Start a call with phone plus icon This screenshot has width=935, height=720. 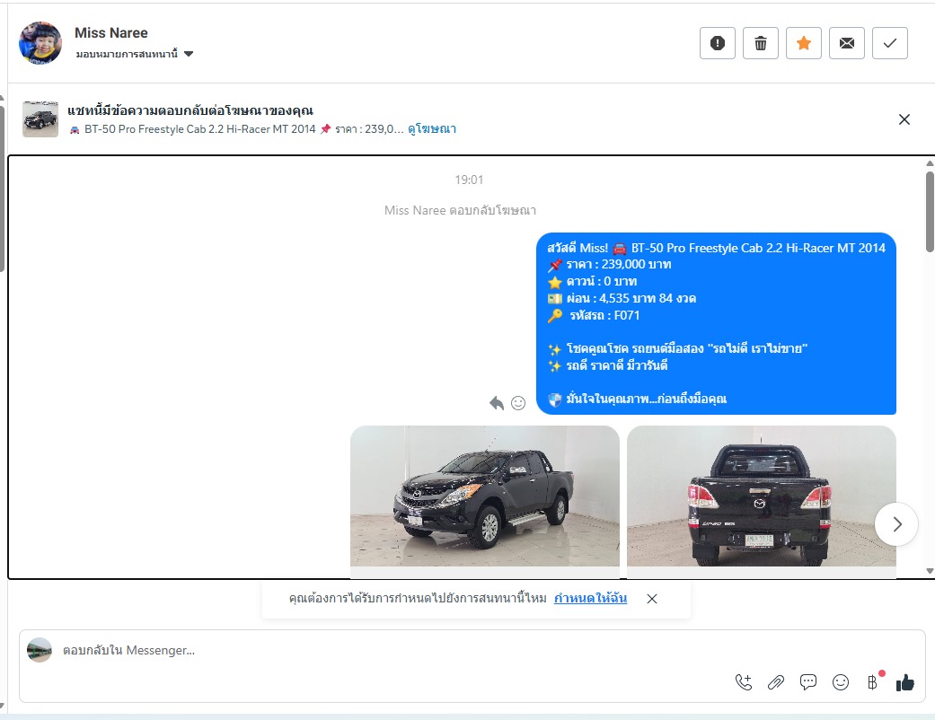[x=744, y=682]
